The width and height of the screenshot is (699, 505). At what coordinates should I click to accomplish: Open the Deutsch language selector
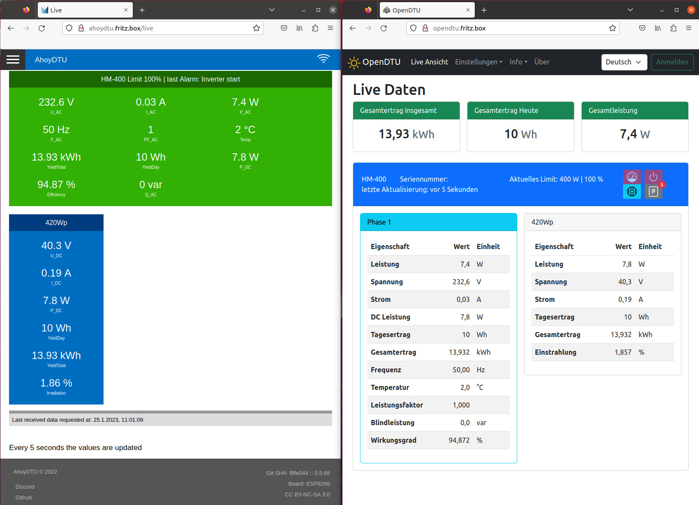(624, 62)
